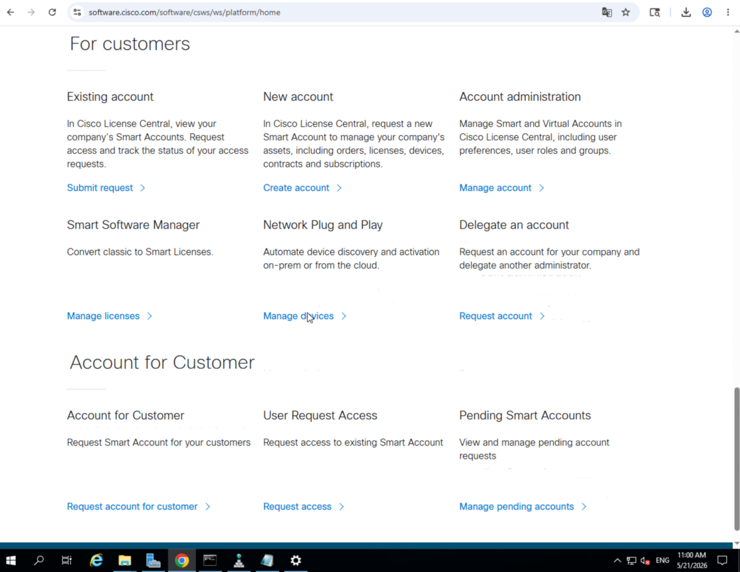Open the Chrome downloads icon
Viewport: 740px width, 572px height.
point(686,12)
